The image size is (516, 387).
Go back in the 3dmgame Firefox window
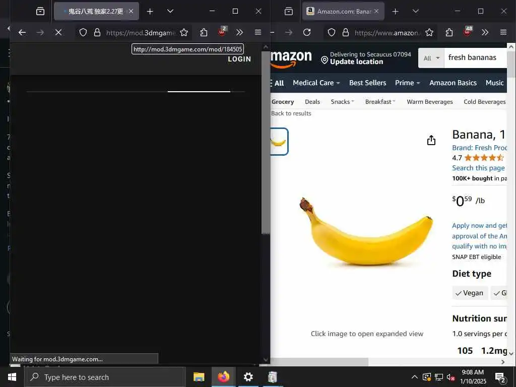click(x=22, y=32)
